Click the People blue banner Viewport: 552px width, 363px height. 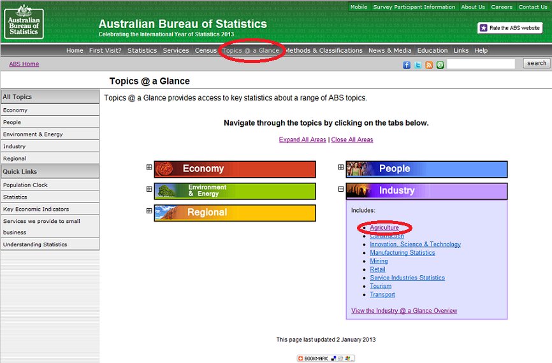tap(426, 169)
